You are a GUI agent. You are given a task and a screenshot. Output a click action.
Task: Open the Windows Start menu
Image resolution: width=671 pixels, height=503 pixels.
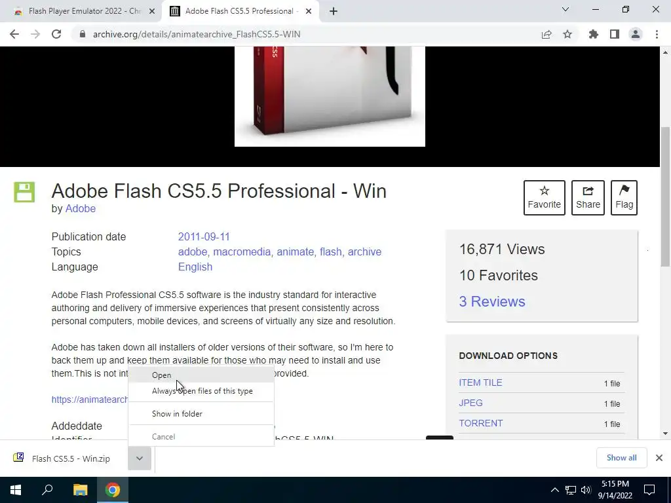pos(16,490)
